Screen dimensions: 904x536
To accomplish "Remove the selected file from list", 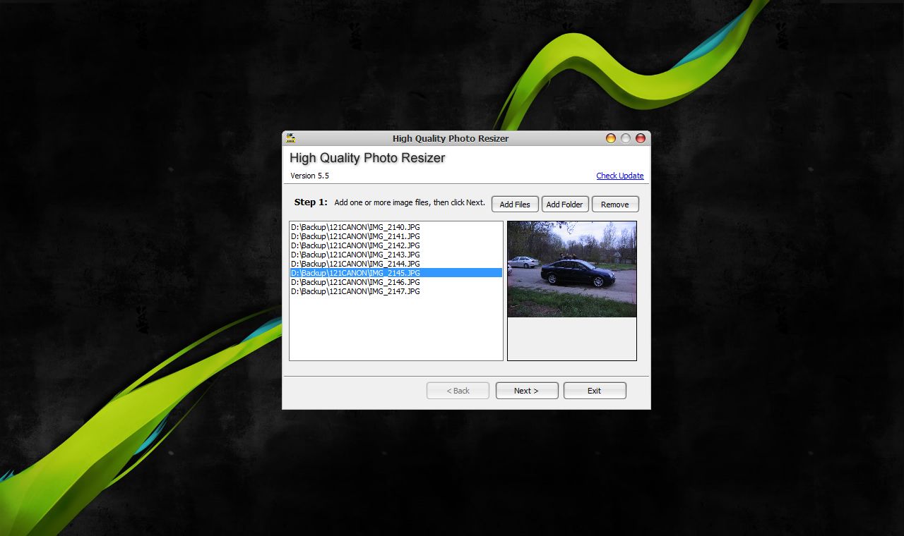I will pyautogui.click(x=615, y=205).
